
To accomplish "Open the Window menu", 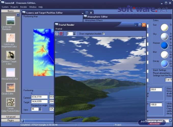I will pyautogui.click(x=33, y=7).
